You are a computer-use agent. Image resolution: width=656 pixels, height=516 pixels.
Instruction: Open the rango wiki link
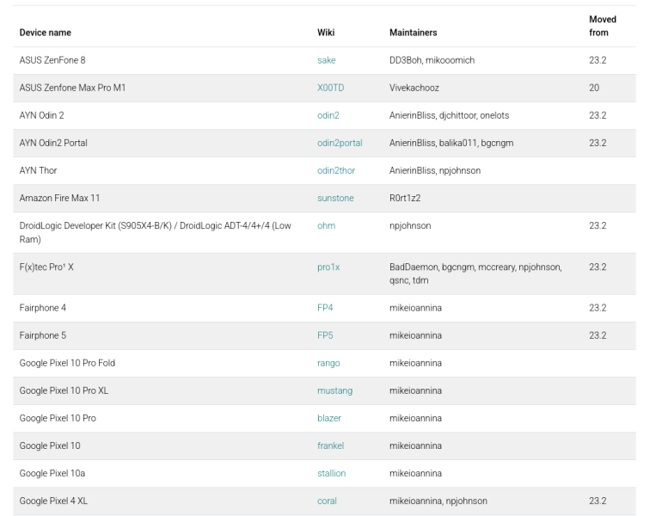point(328,363)
